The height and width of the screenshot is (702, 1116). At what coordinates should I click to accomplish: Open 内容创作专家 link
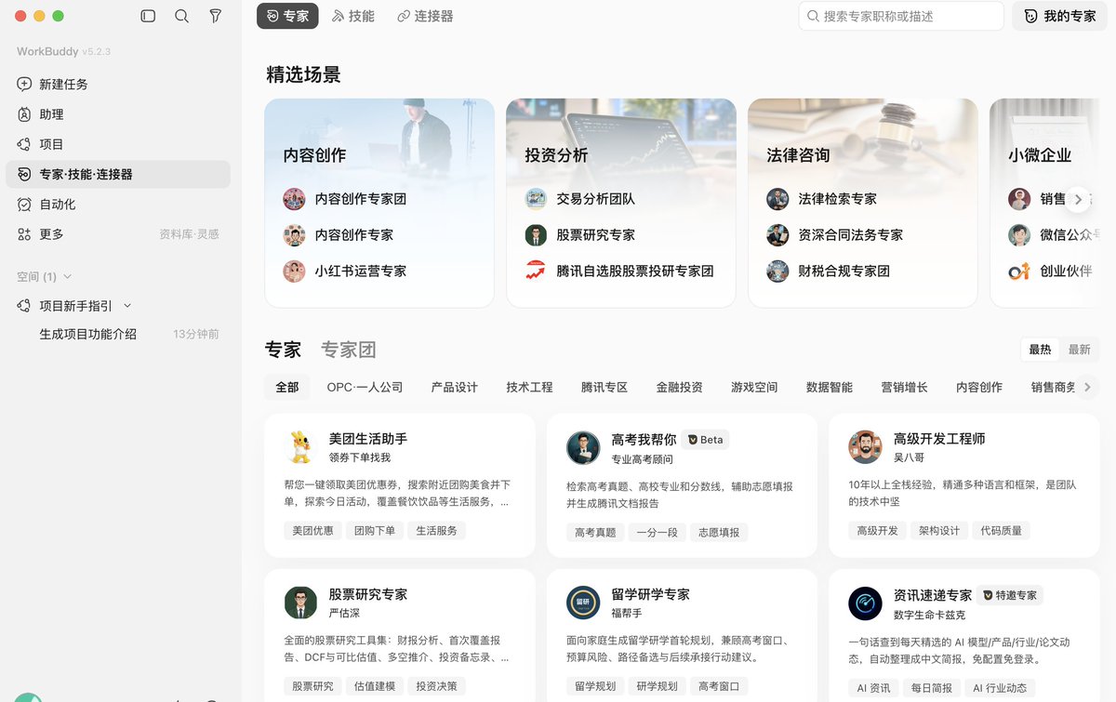[x=354, y=235]
